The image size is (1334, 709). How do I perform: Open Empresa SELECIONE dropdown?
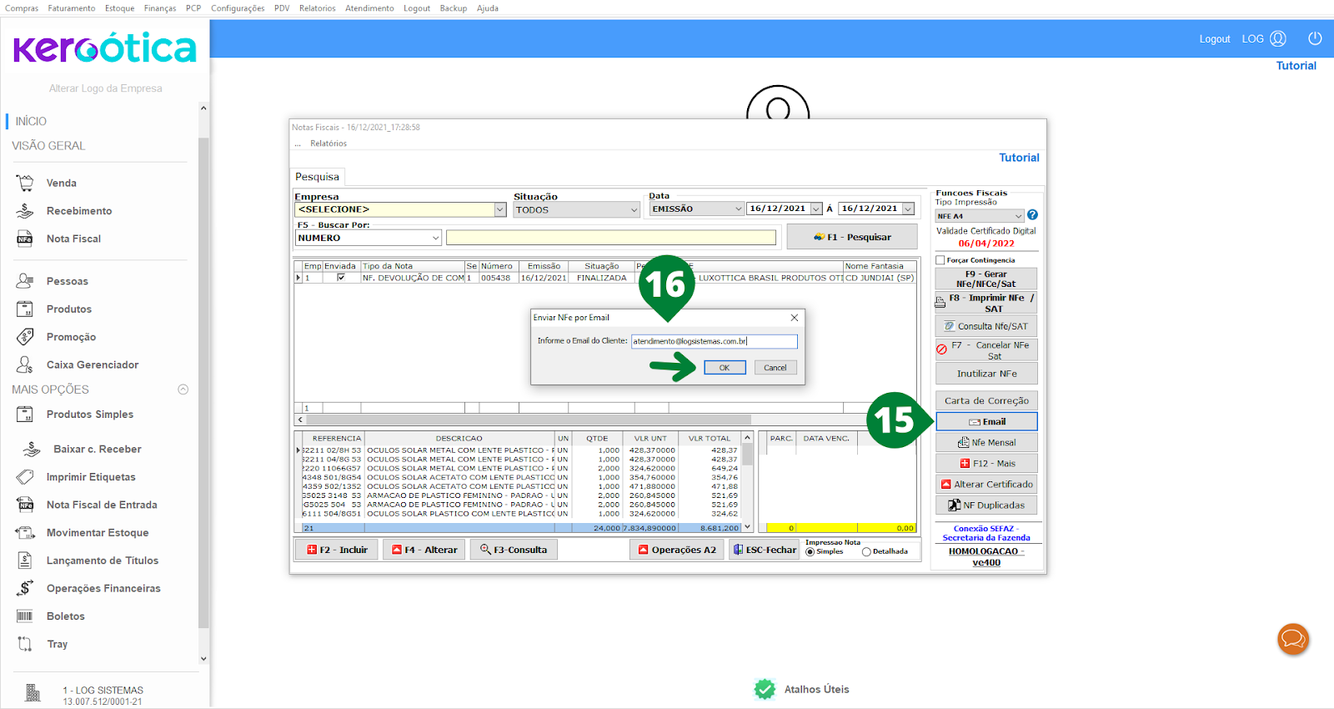[x=500, y=210]
